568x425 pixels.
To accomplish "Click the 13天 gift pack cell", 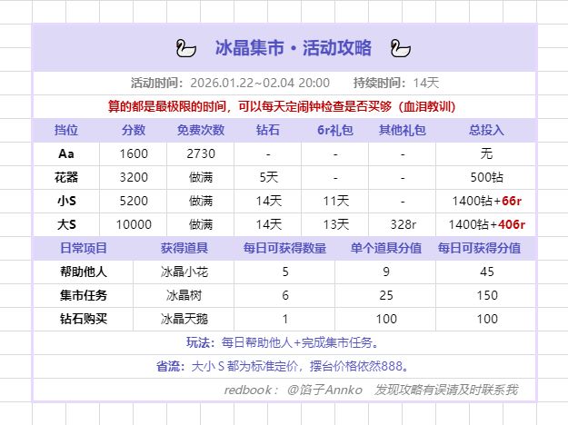I will 335,224.
